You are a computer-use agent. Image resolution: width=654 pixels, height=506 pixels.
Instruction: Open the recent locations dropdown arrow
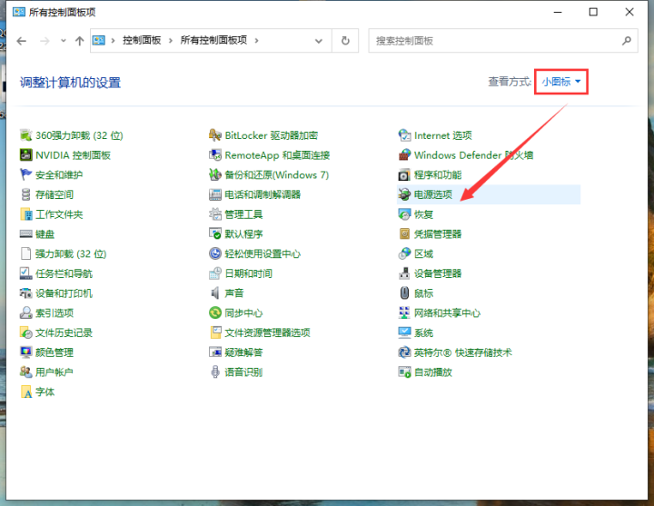[x=64, y=41]
